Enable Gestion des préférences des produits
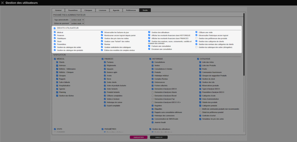Image resolution: width=297 pixels, height=142 pixels. coord(196,38)
